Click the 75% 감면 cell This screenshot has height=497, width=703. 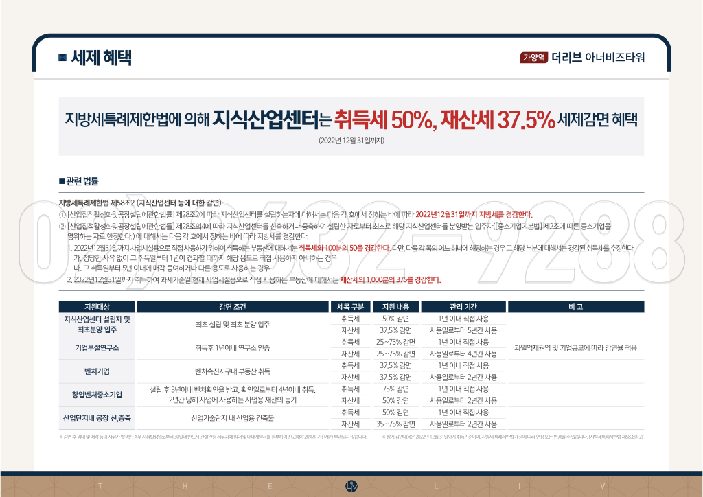click(x=395, y=389)
